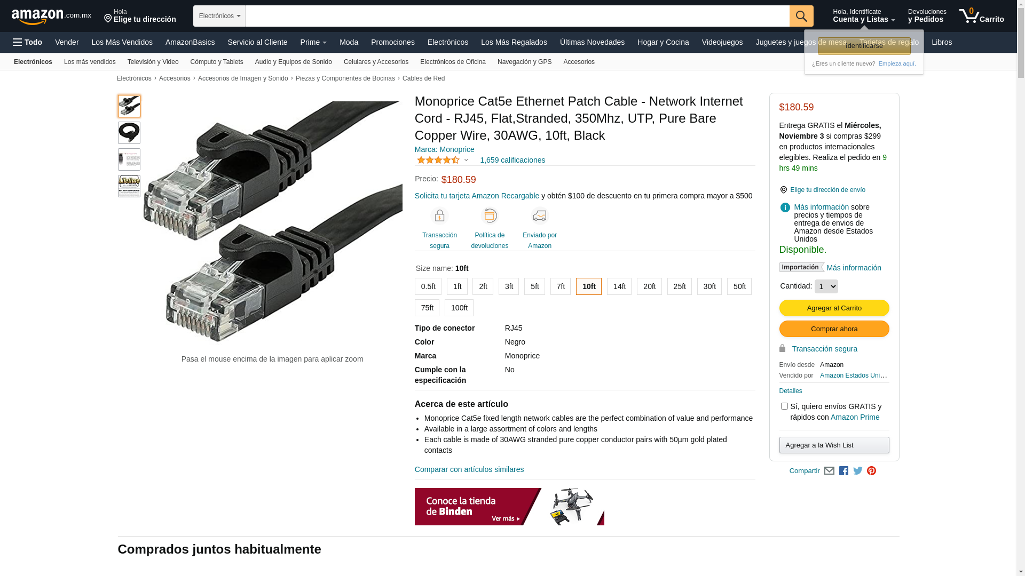Open the 1,659 calificaciones link
Screen dimensions: 1025x576
(512, 160)
